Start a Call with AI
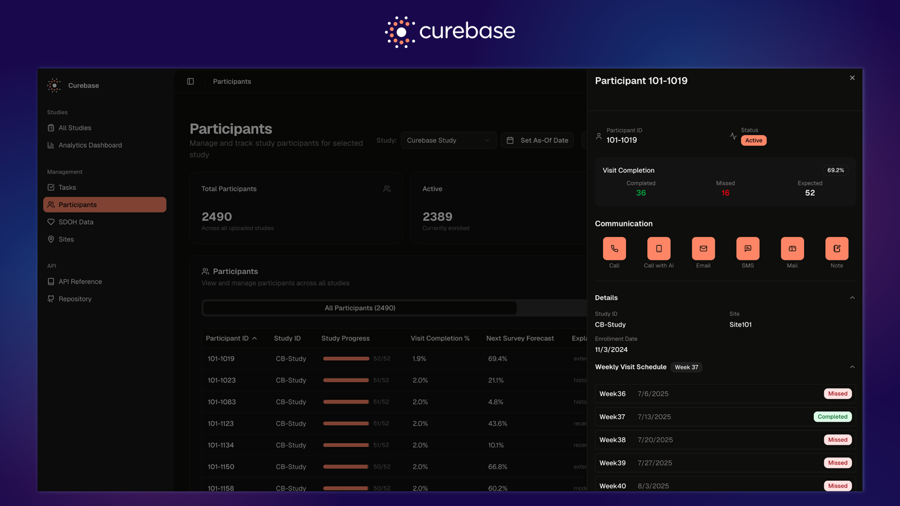900x506 pixels. (x=659, y=249)
